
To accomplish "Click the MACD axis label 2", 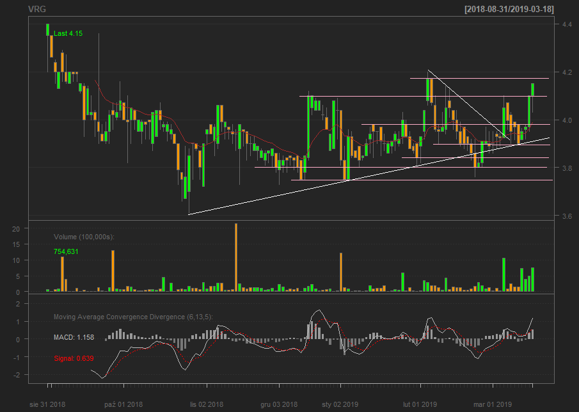I will (x=17, y=303).
